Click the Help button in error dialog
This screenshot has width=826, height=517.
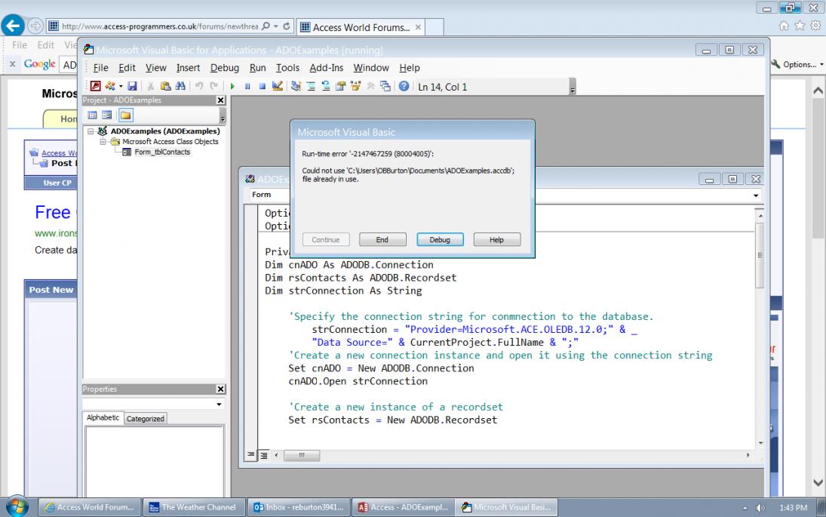[x=497, y=240]
